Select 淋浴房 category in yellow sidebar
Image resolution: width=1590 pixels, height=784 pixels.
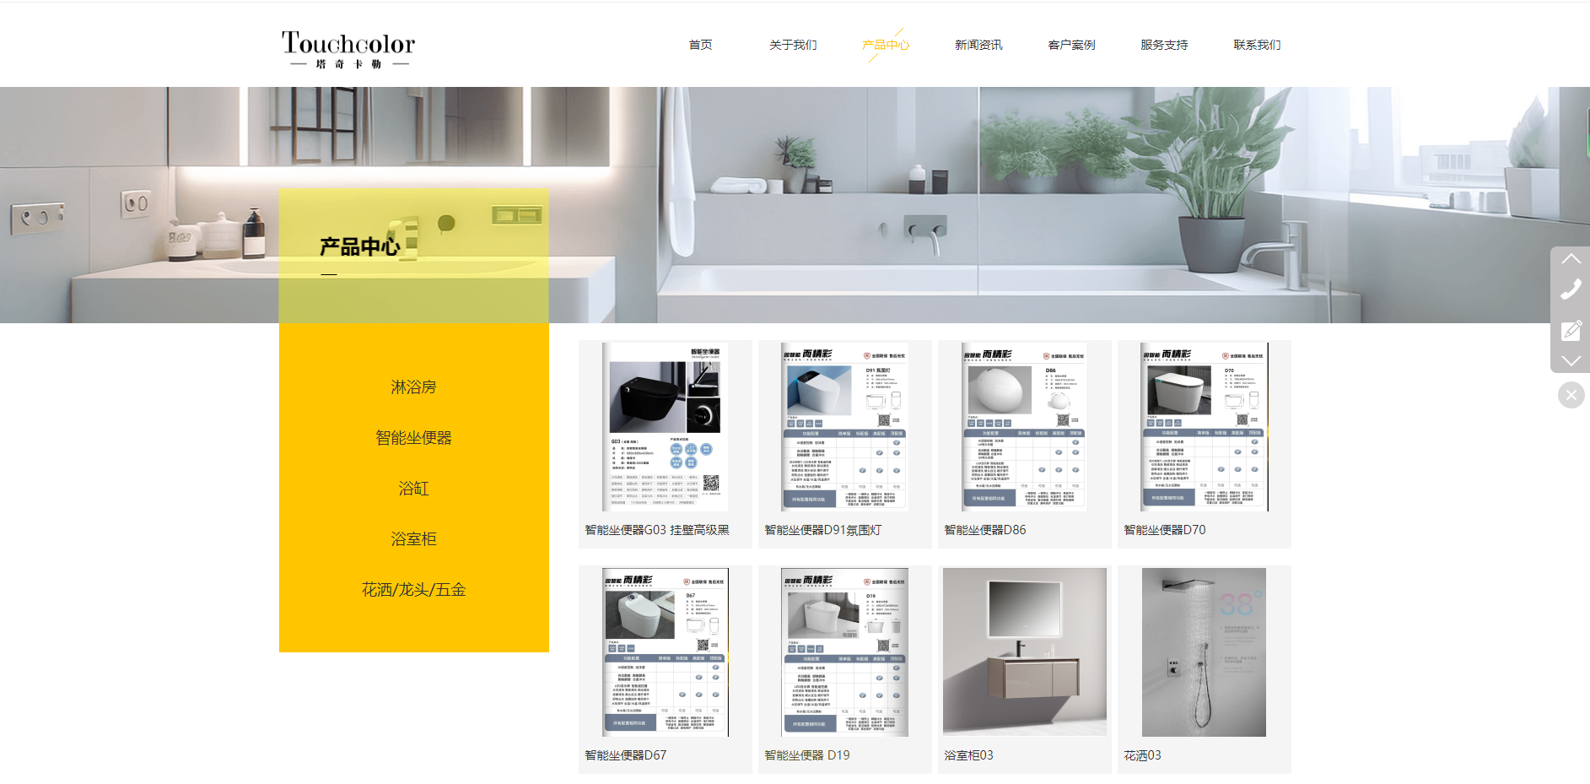pyautogui.click(x=413, y=387)
